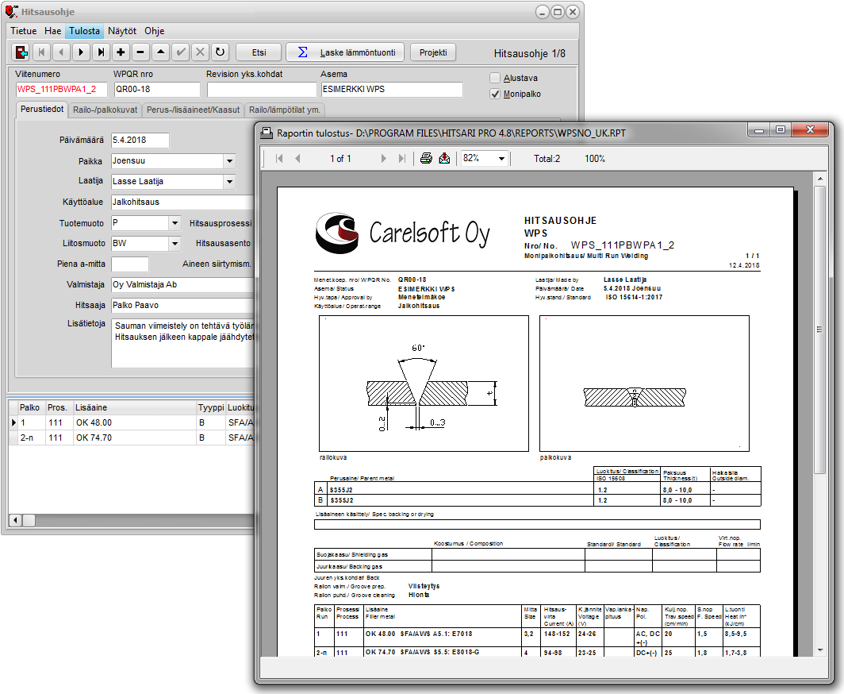Image resolution: width=844 pixels, height=694 pixels.
Task: Open the report zoom 82% dropdown
Action: pyautogui.click(x=501, y=159)
